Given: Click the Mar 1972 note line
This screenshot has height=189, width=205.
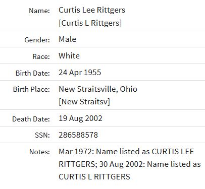Looking at the screenshot, I should pyautogui.click(x=126, y=152).
